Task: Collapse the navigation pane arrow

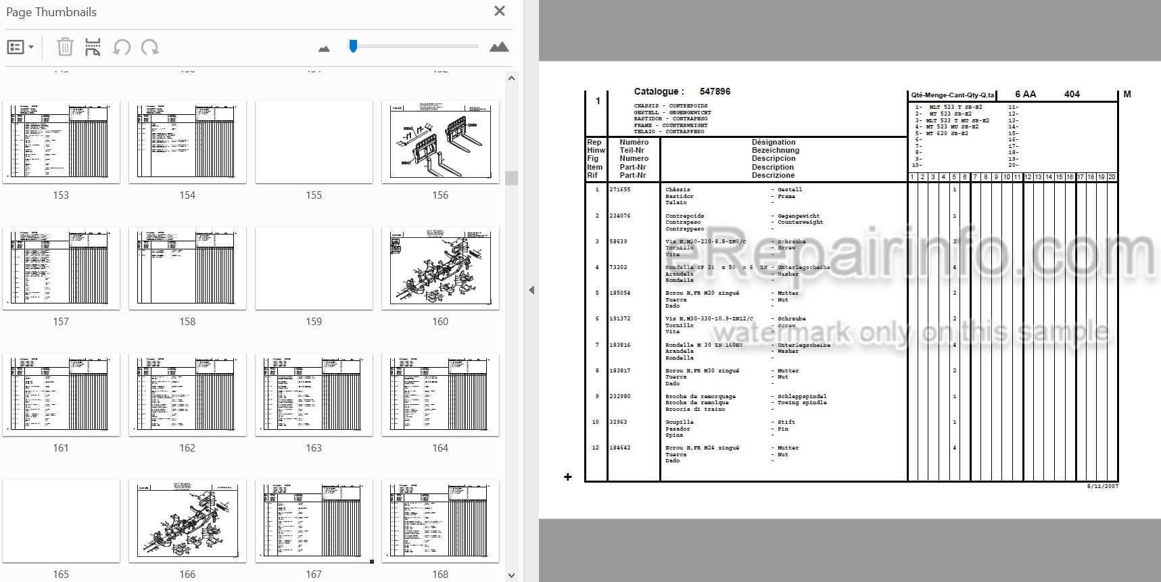Action: coord(531,290)
